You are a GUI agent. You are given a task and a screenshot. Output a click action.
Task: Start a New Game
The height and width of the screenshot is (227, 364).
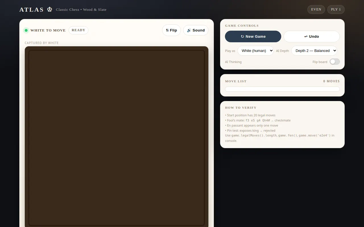pos(253,37)
